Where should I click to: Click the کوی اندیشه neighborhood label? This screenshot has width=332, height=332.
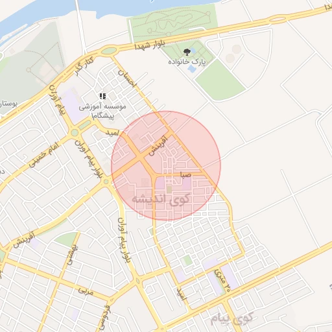161,199
